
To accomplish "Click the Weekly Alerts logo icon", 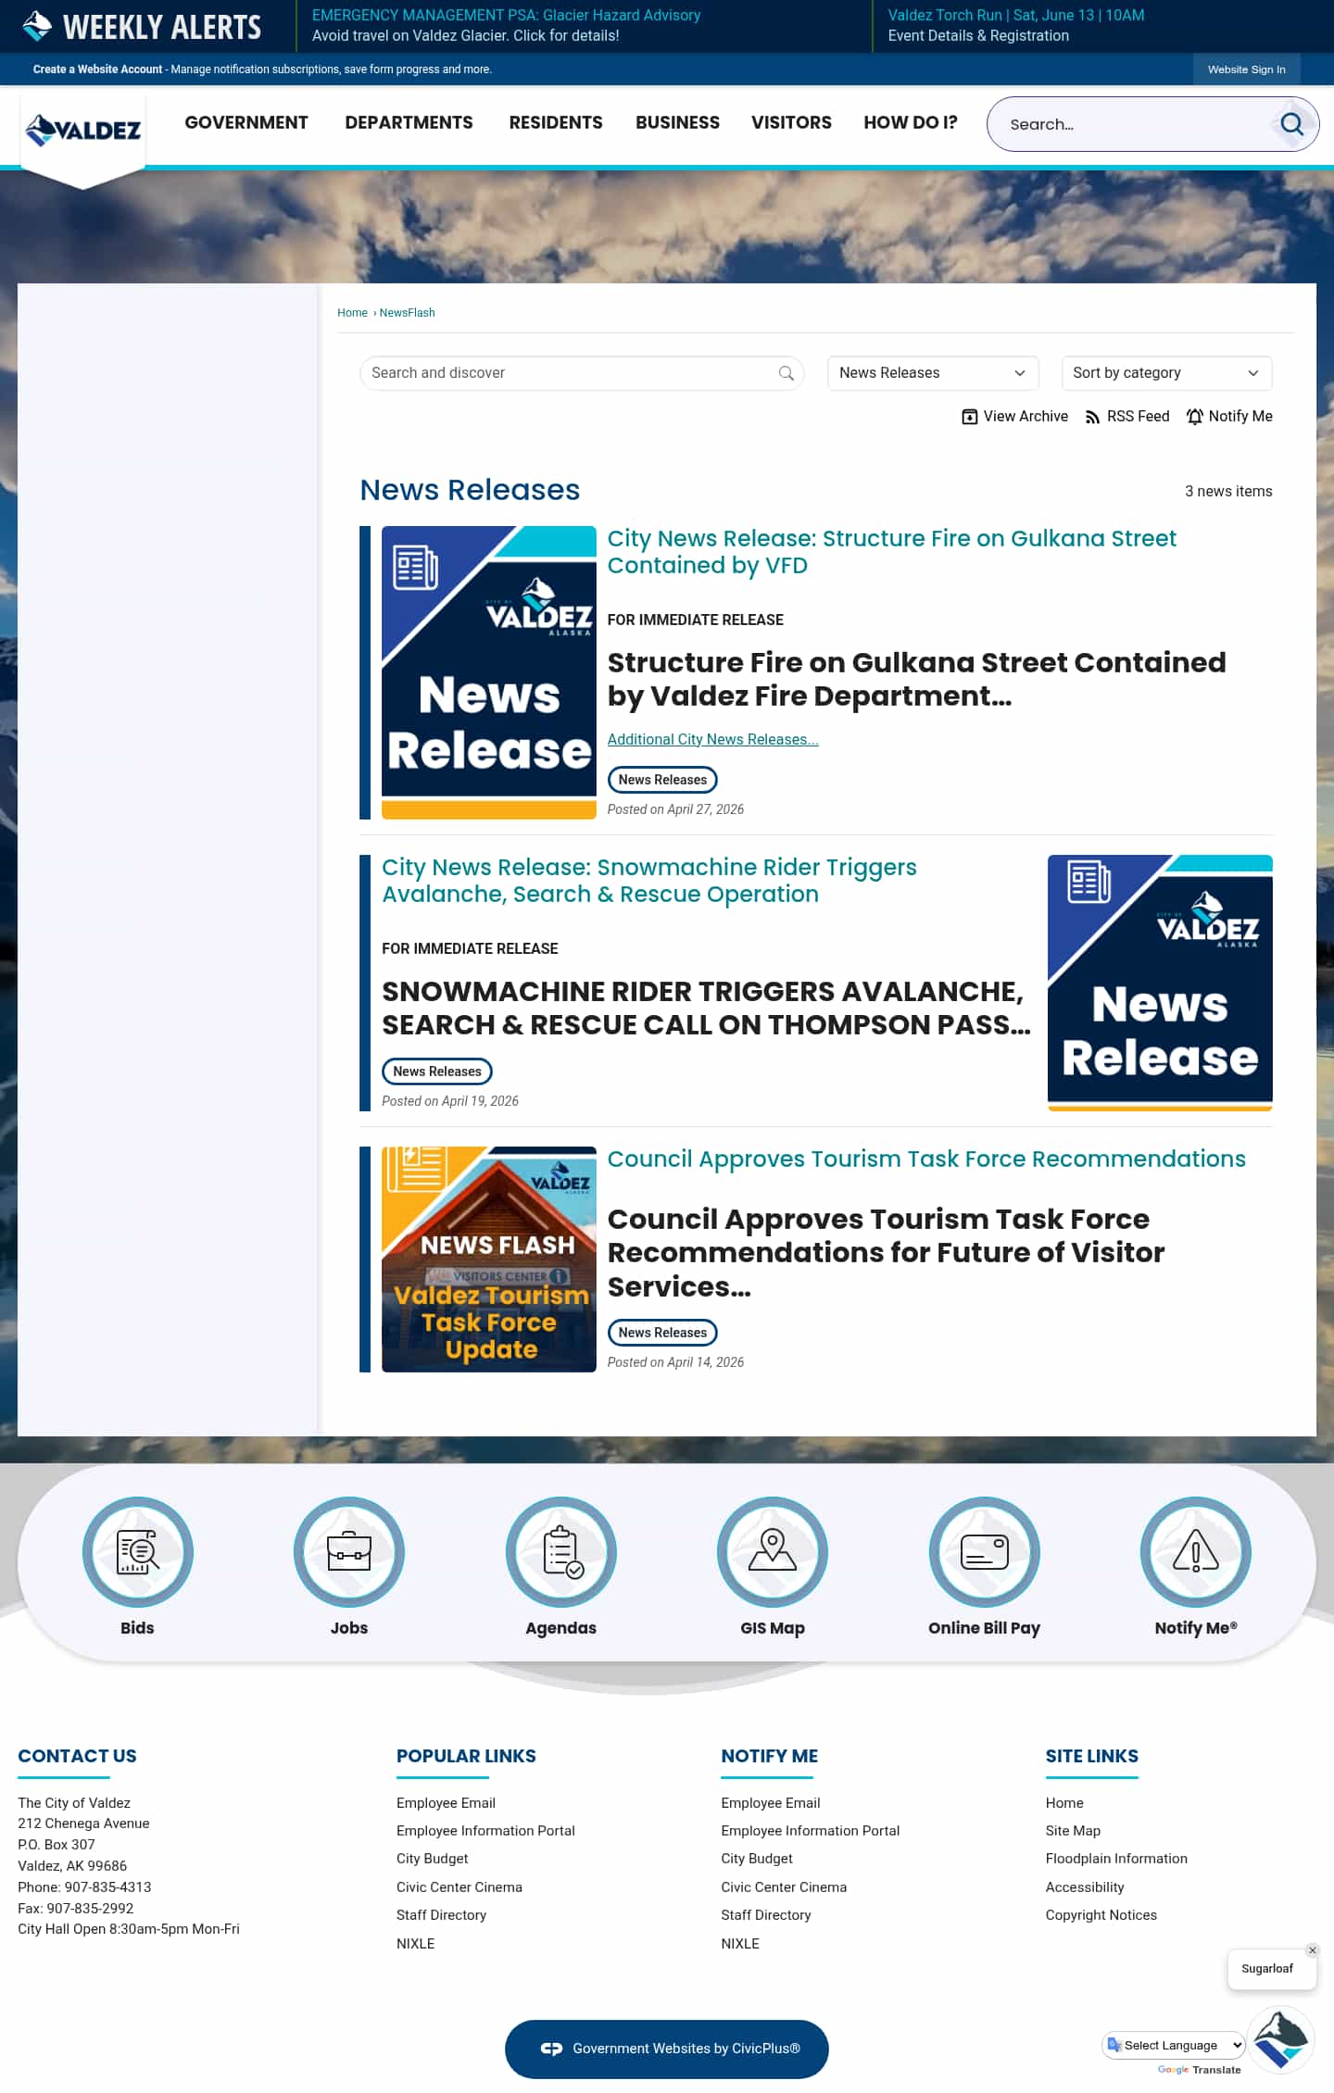I will tap(37, 26).
